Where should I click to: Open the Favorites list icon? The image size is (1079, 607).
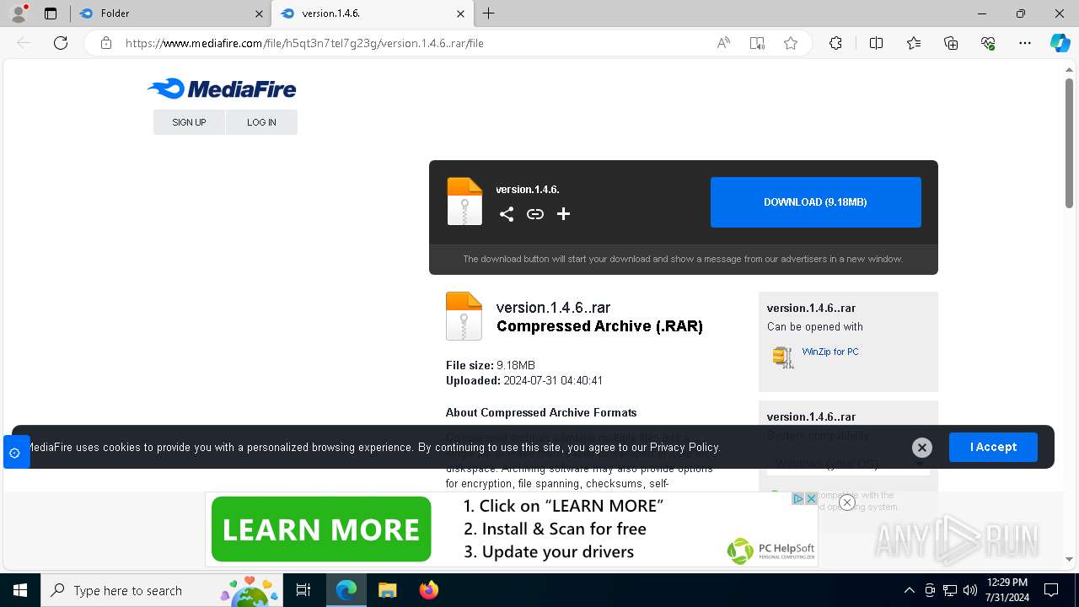[914, 43]
